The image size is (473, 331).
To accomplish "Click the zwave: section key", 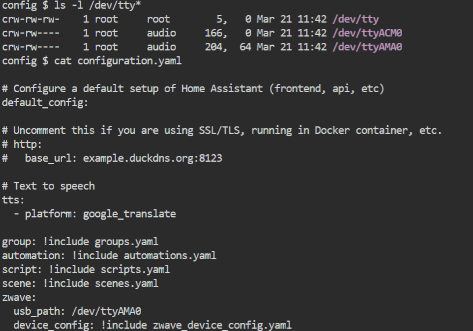I will (19, 297).
